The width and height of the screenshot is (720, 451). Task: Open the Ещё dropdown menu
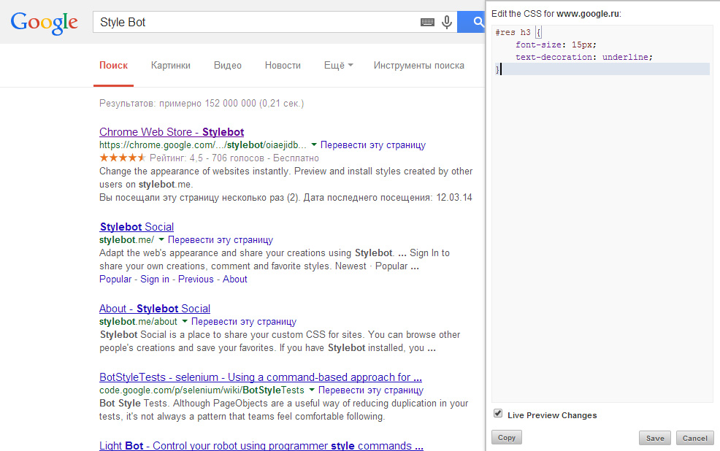click(338, 65)
